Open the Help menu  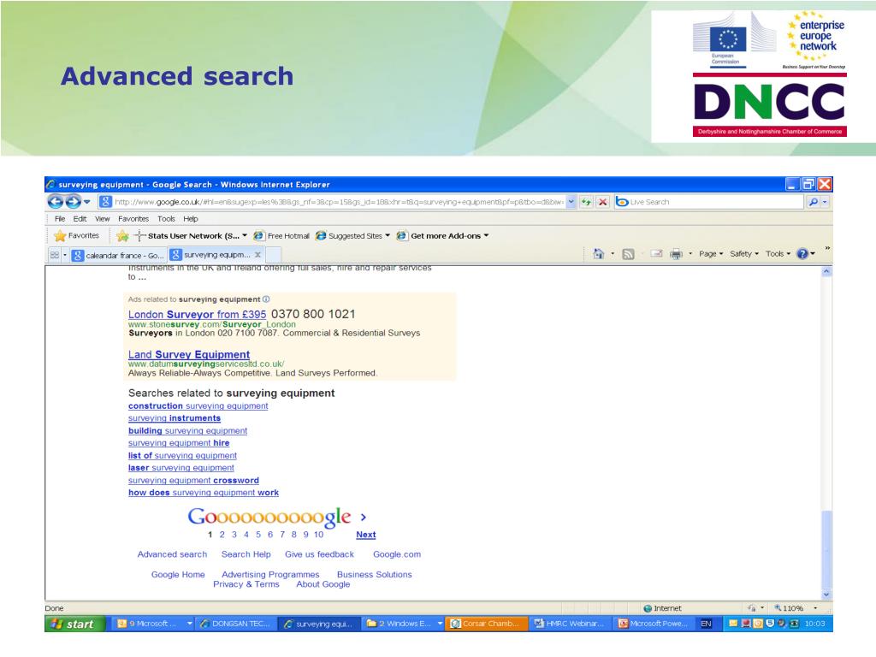pos(191,219)
